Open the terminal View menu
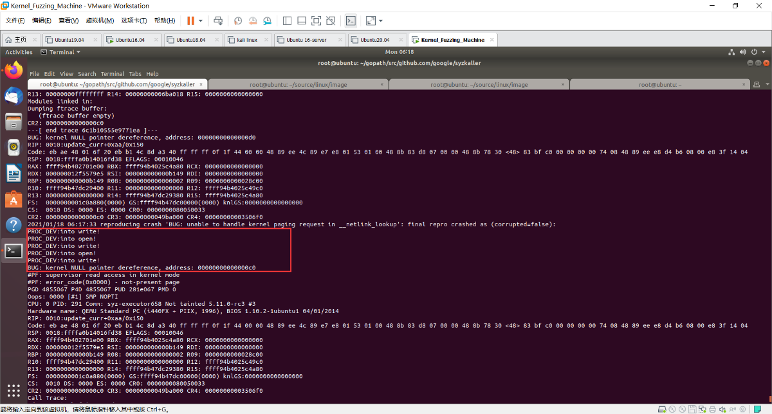The image size is (772, 414). tap(67, 74)
